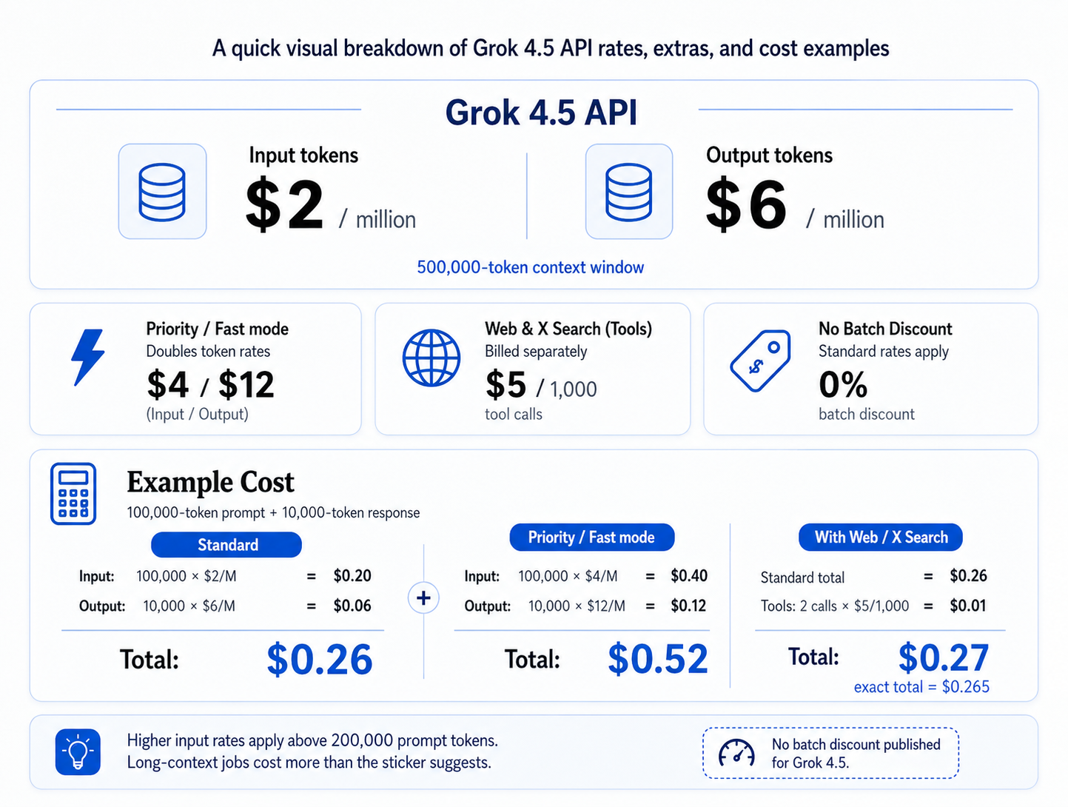The image size is (1068, 807).
Task: Click the $0.06 Standard output cost
Action: (x=352, y=606)
